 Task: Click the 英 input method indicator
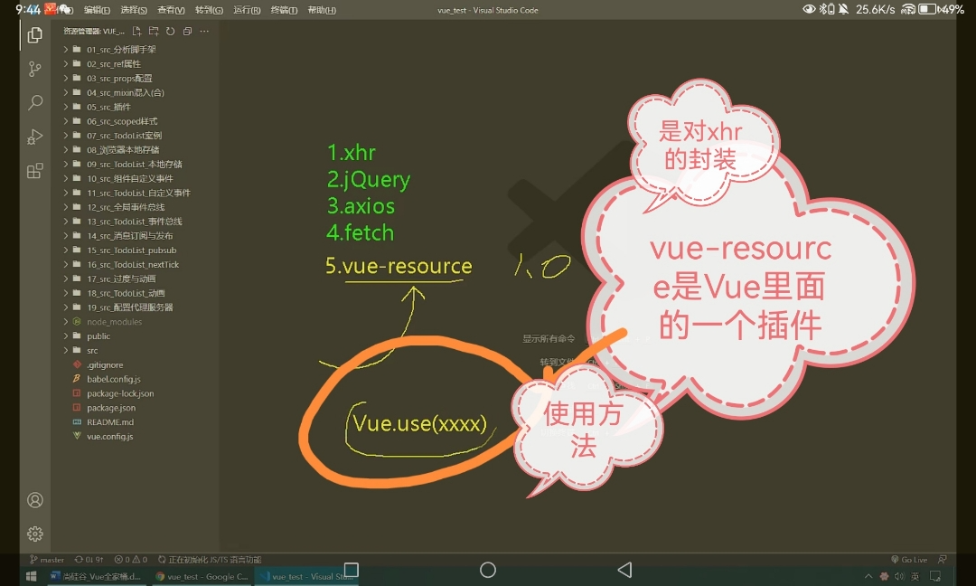[915, 577]
